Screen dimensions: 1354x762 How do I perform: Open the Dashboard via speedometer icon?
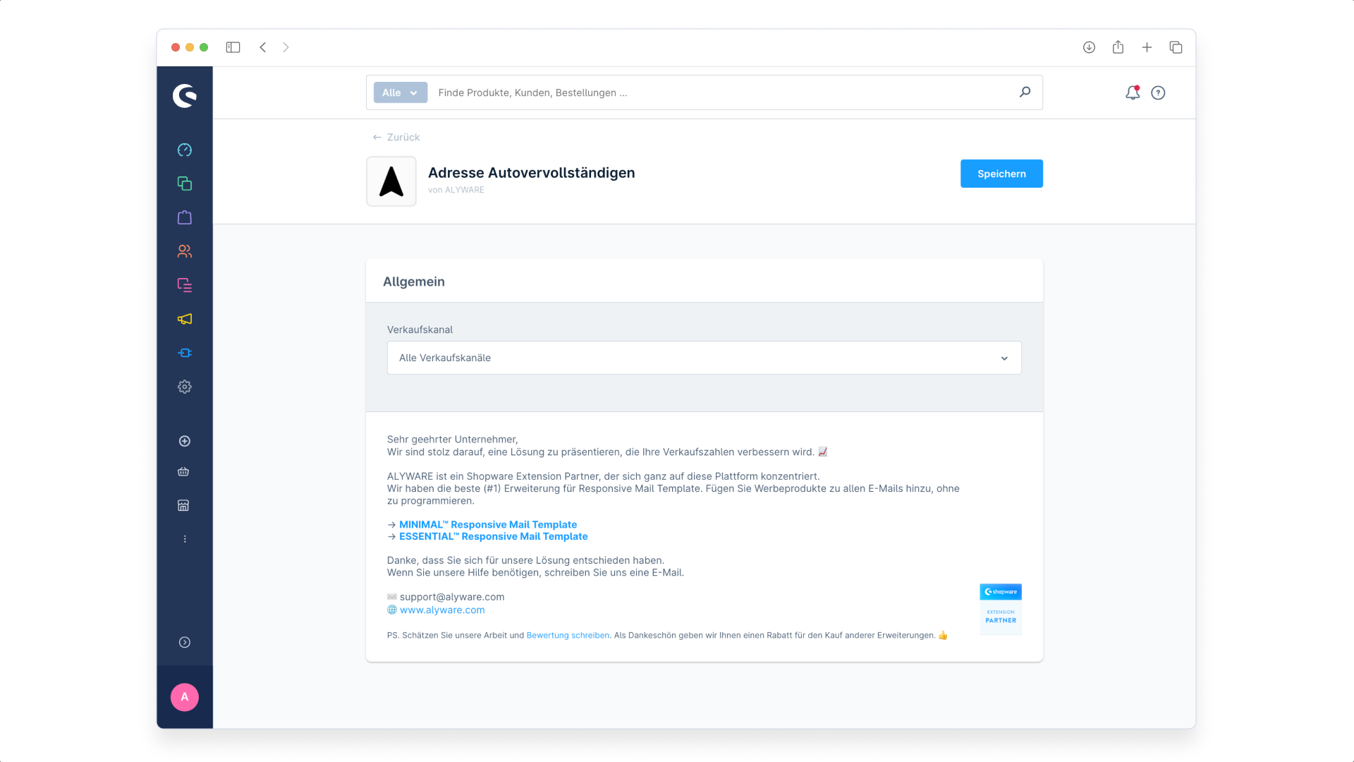pyautogui.click(x=184, y=150)
